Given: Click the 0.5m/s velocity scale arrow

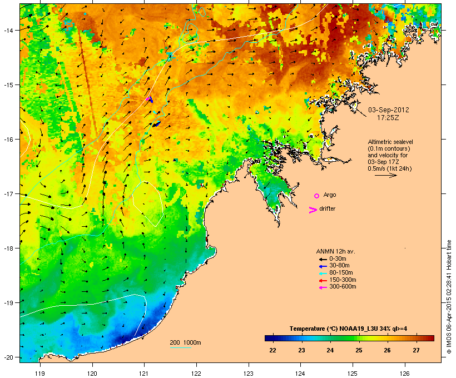Looking at the screenshot, I should coord(385,175).
